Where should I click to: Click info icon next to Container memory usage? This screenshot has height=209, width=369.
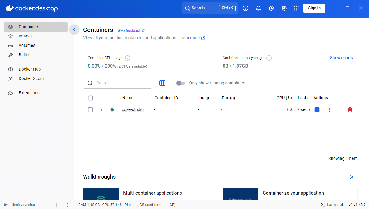tap(269, 58)
